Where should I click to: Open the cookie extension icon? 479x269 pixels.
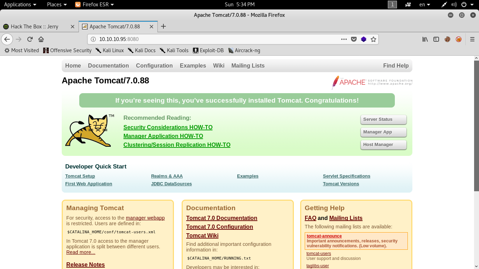[x=447, y=39]
